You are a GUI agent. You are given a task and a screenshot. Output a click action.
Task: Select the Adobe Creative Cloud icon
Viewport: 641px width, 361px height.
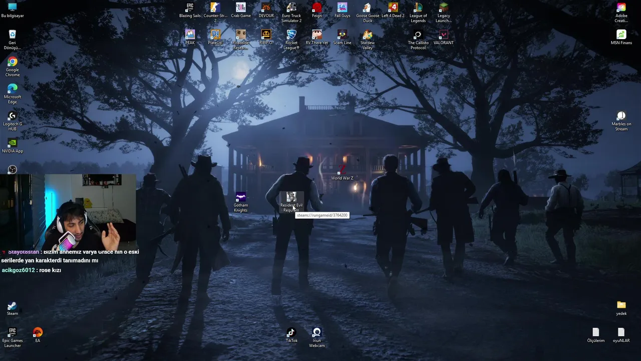coord(621,13)
